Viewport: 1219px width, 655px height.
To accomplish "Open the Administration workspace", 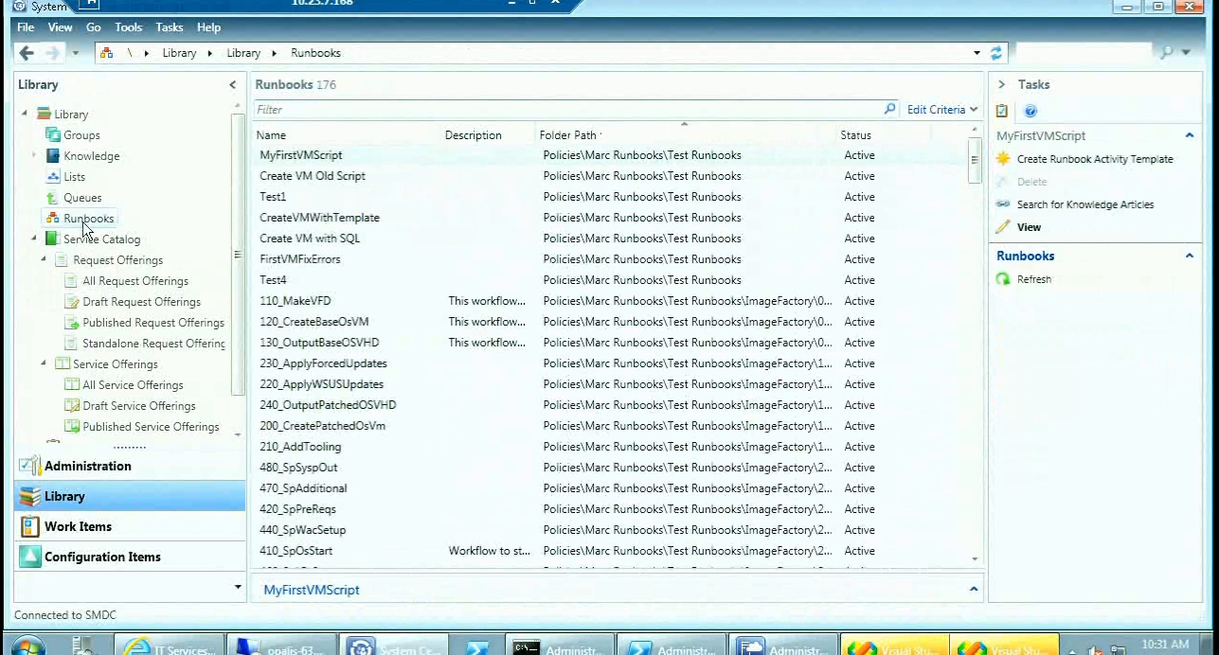I will (x=130, y=466).
